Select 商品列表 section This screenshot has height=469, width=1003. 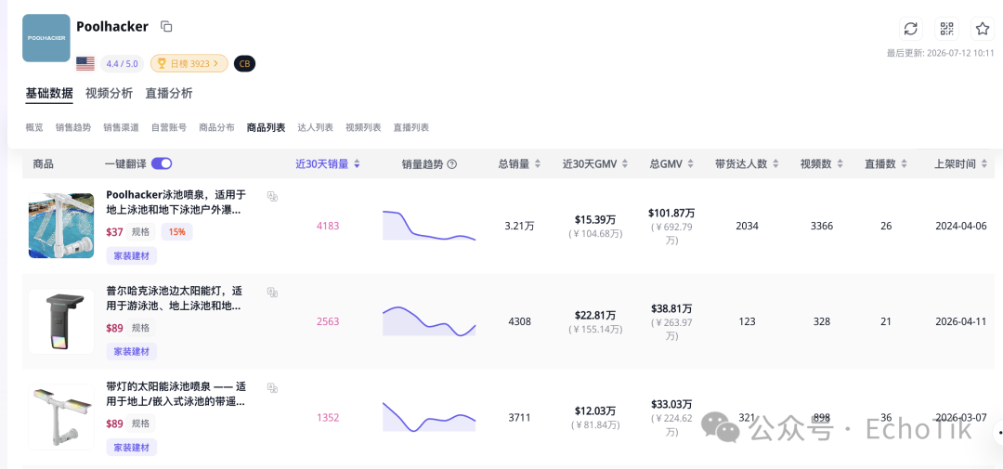coord(267,127)
